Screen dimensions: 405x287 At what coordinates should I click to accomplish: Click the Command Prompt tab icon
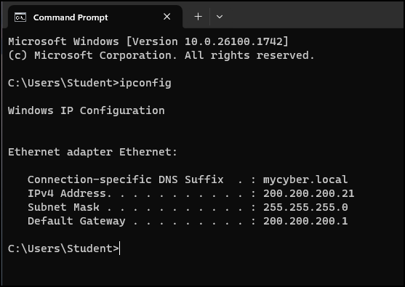(x=20, y=17)
